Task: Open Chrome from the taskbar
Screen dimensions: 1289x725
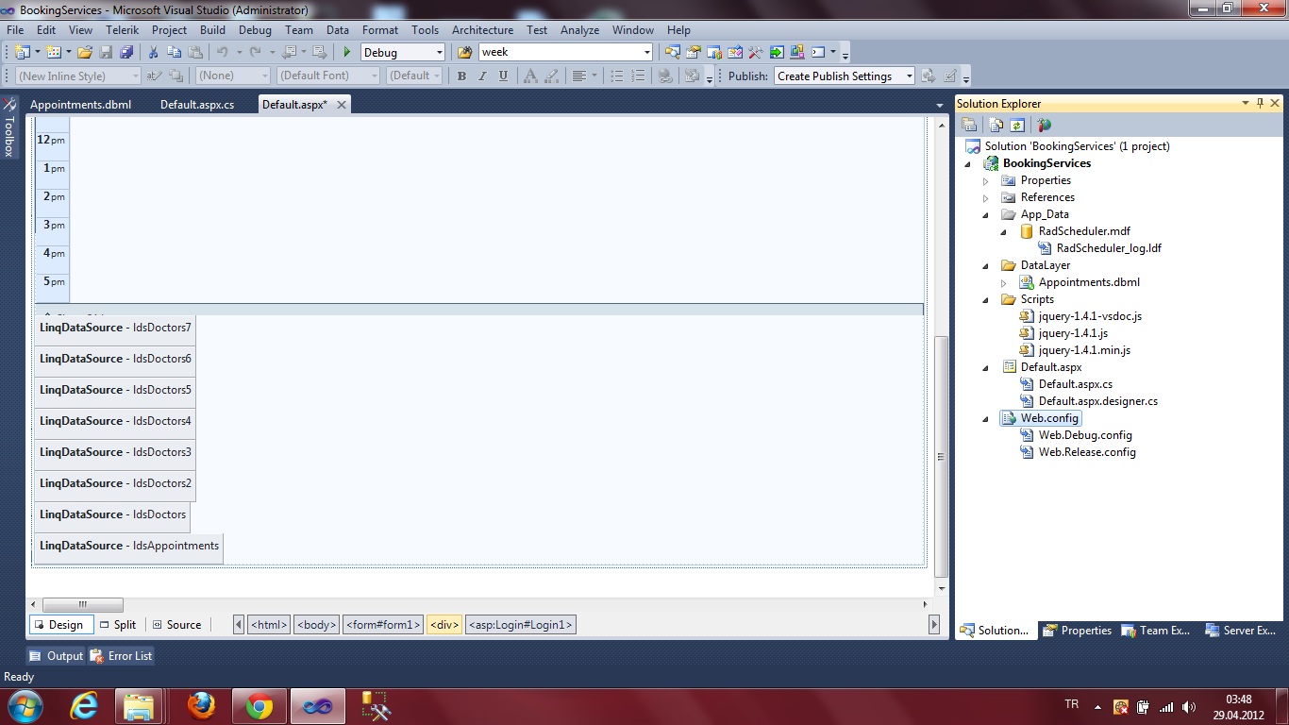Action: [x=259, y=706]
